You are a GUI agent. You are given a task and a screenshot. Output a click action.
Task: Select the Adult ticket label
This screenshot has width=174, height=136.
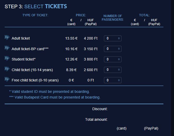21,38
